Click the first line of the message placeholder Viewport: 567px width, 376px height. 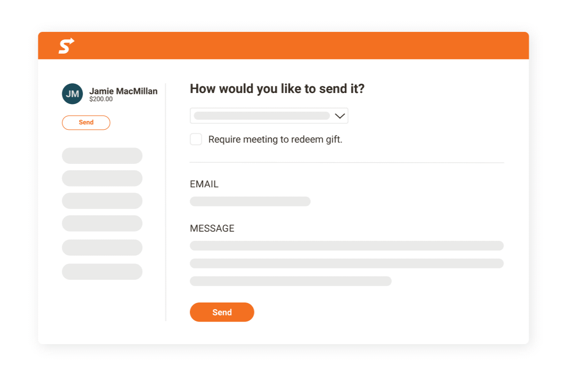tap(347, 245)
